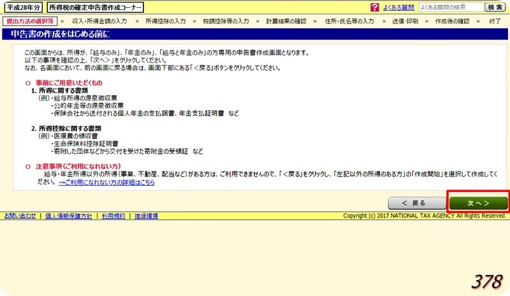Click the green 次へ＞ next button
The height and width of the screenshot is (296, 510).
tap(478, 203)
